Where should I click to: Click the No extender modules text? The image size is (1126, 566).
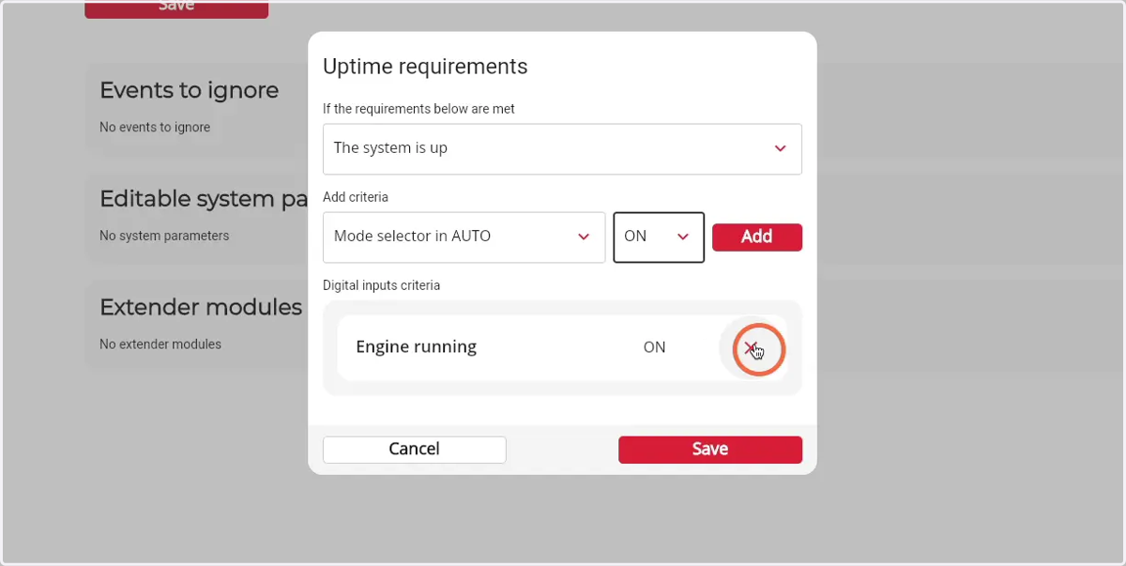pyautogui.click(x=160, y=344)
